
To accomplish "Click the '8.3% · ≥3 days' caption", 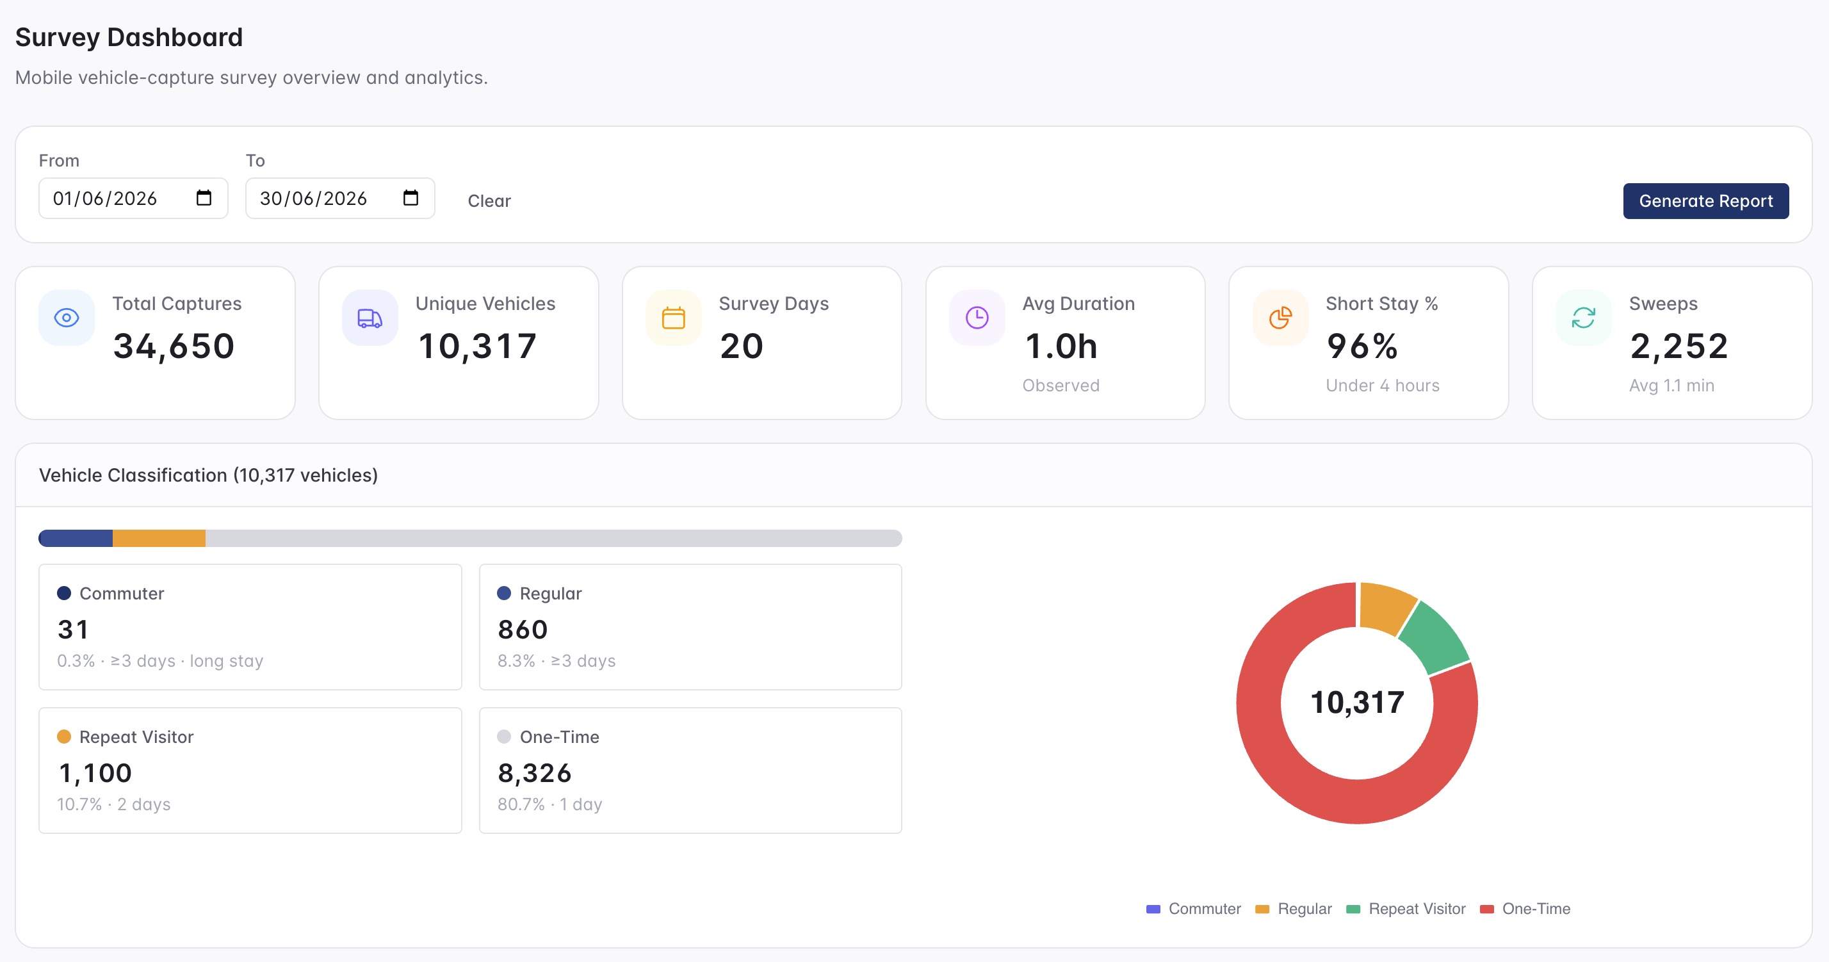I will [557, 661].
